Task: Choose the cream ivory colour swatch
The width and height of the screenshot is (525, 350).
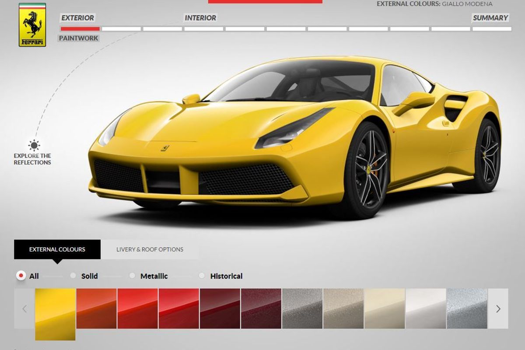Action: [x=384, y=308]
